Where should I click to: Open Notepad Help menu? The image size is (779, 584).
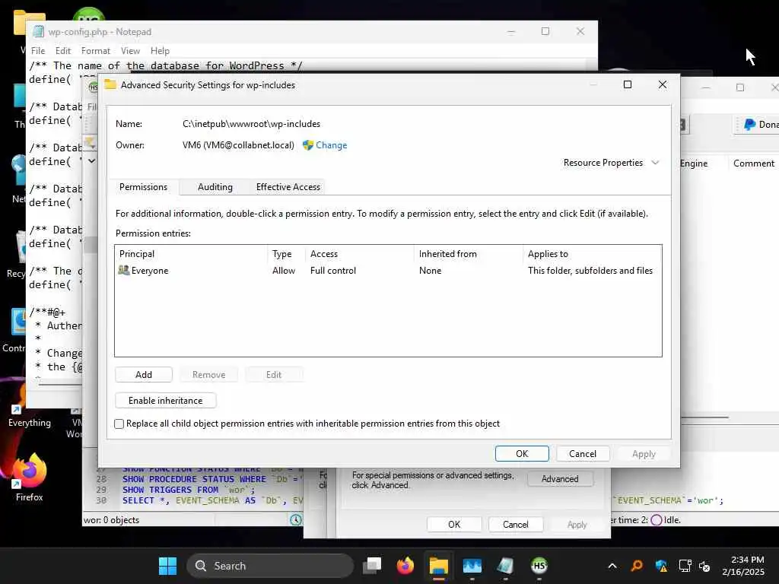(160, 51)
